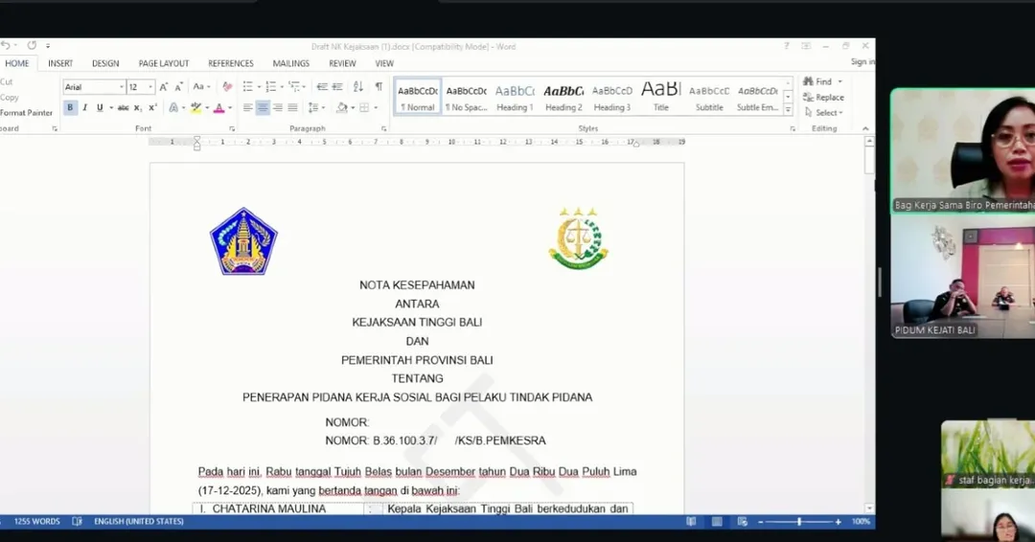
Task: Click the Replace button in Editing
Action: click(824, 97)
